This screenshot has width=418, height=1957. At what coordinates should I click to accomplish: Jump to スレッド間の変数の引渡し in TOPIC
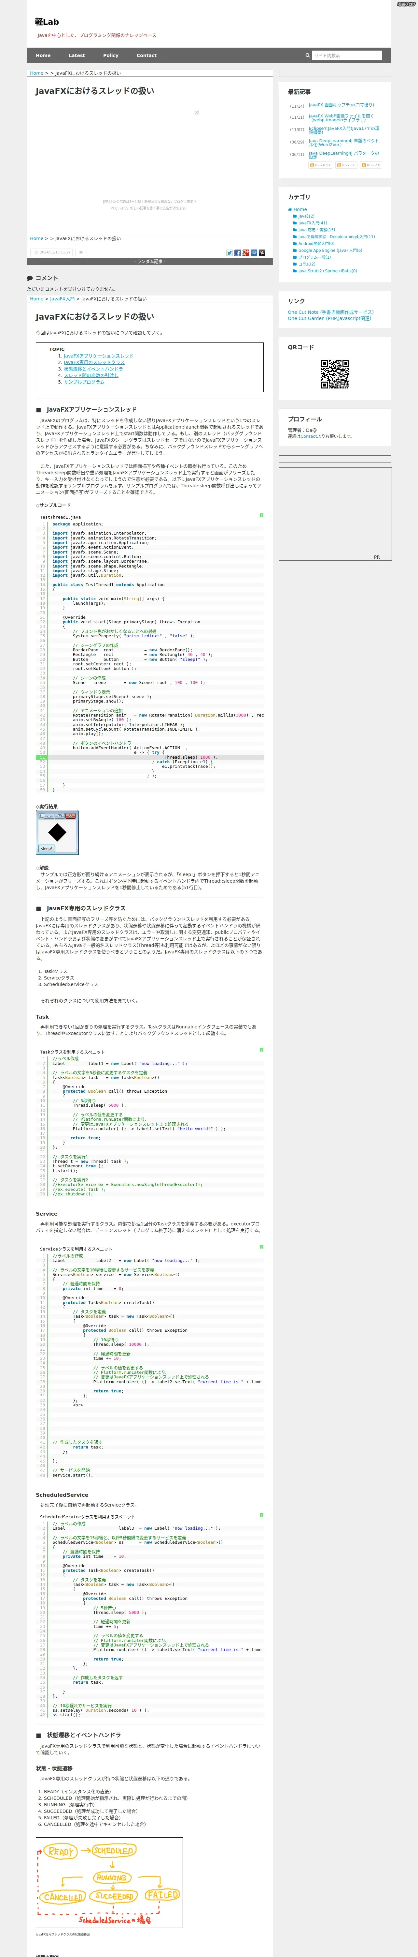(x=91, y=375)
